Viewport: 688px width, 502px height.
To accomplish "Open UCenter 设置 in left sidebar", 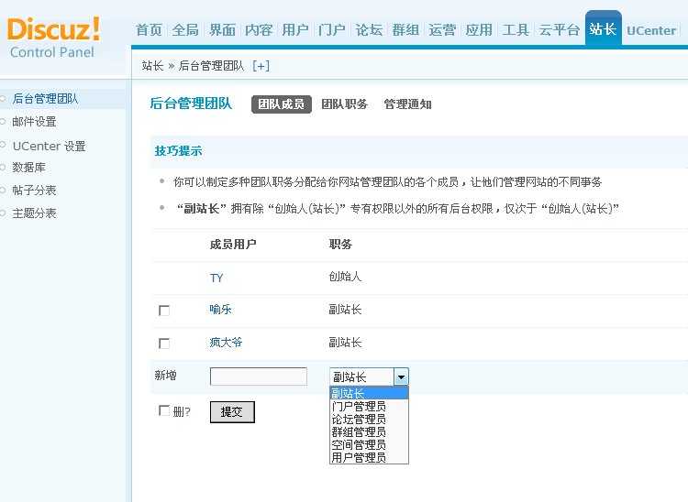I will (x=50, y=146).
